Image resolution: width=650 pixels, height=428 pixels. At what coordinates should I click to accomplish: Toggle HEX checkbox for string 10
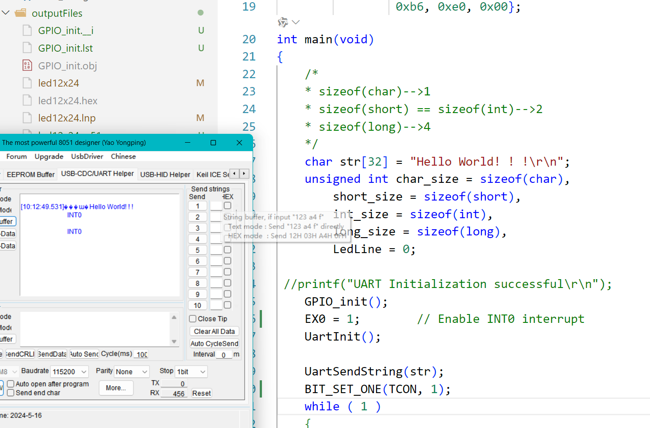[x=227, y=305]
